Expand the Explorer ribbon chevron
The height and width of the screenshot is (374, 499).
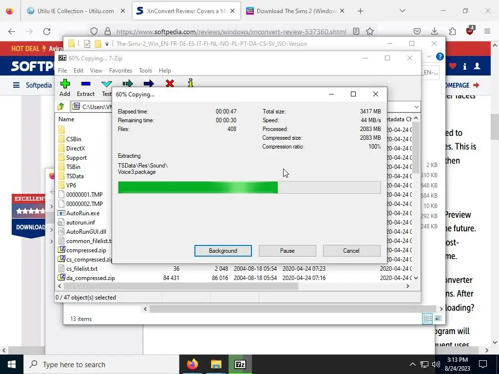[x=429, y=56]
